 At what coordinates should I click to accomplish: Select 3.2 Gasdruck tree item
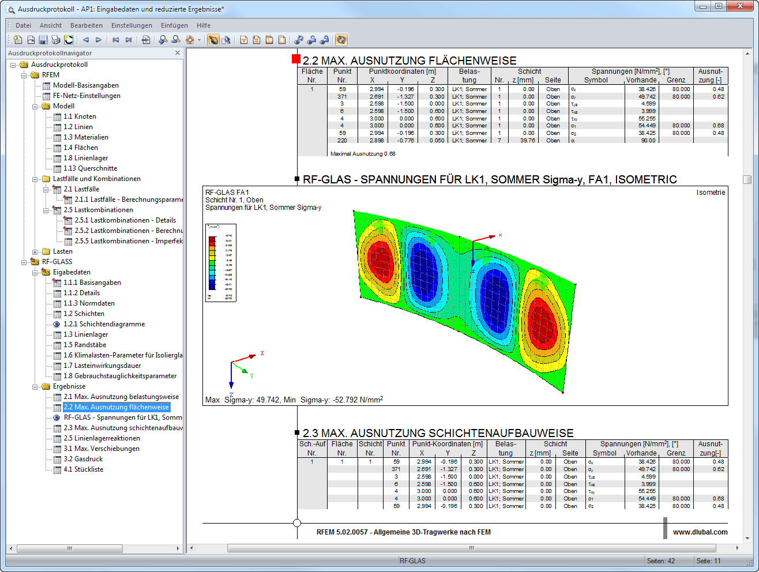click(83, 459)
